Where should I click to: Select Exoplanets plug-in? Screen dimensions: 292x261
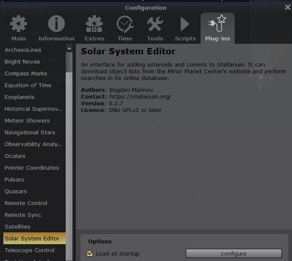tap(35, 97)
